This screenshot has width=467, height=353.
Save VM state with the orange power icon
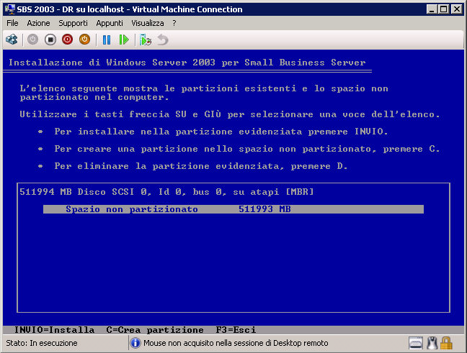[x=84, y=40]
